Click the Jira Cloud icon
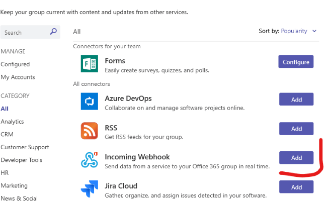This screenshot has height=201, width=332. [89, 189]
